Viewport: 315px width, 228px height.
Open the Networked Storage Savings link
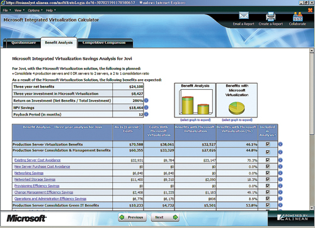(x=35, y=180)
